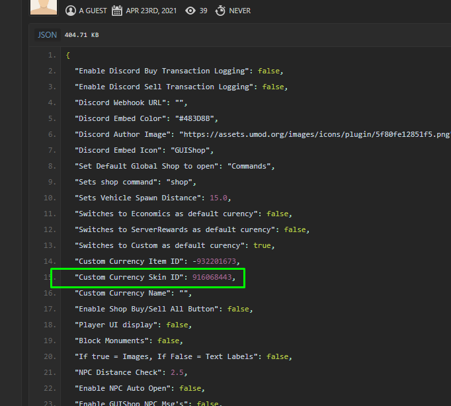Click the 916068443 skin ID value

[212, 277]
